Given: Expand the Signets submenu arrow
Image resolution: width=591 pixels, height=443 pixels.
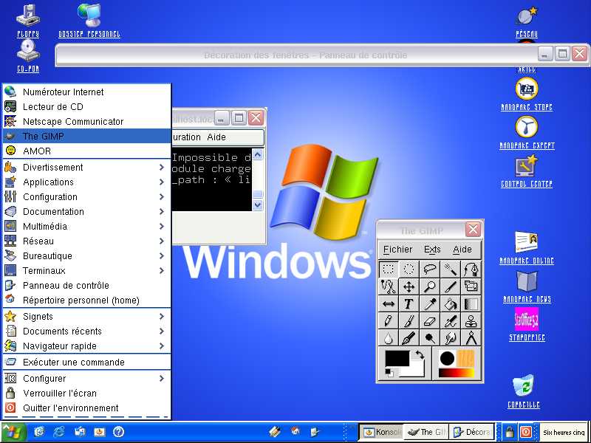Looking at the screenshot, I should click(162, 317).
